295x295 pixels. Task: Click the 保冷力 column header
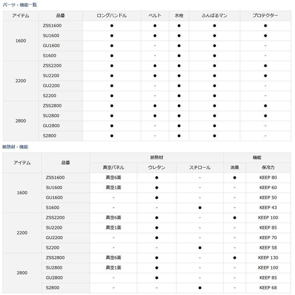[268, 167]
